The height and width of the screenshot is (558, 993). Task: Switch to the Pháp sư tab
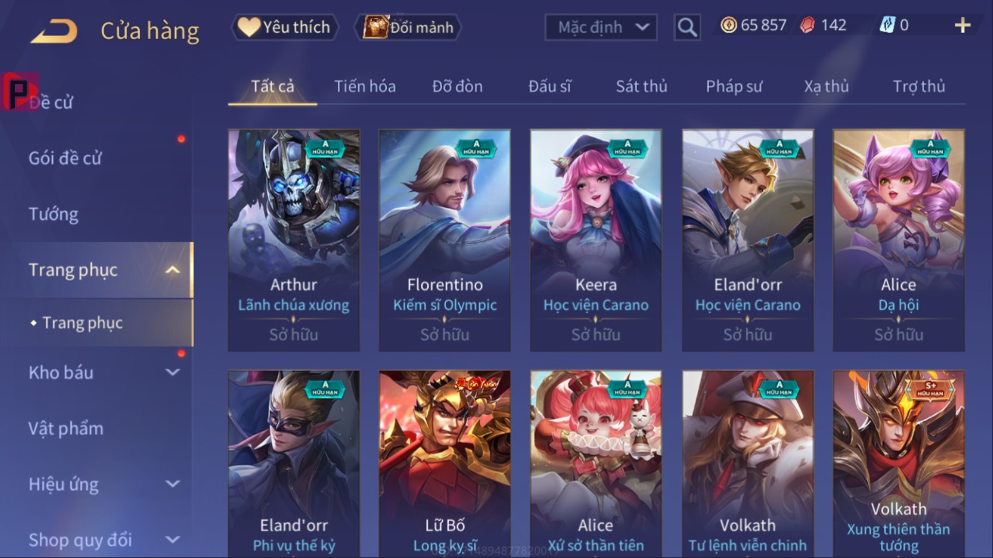[734, 86]
